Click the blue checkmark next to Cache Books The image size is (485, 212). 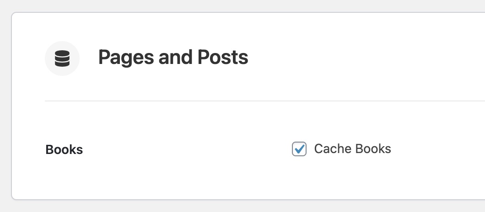(x=300, y=148)
